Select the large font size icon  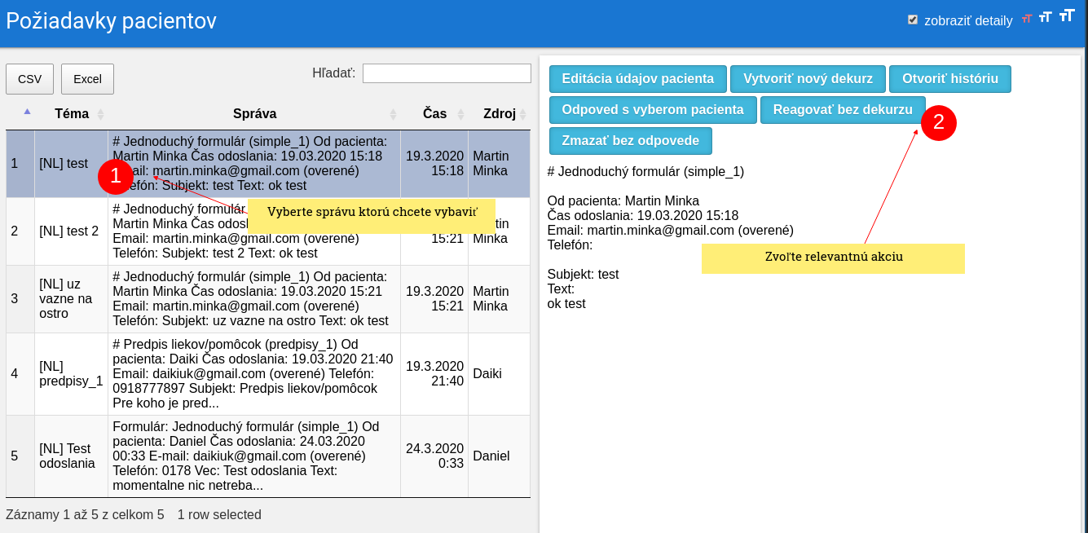pos(1066,15)
